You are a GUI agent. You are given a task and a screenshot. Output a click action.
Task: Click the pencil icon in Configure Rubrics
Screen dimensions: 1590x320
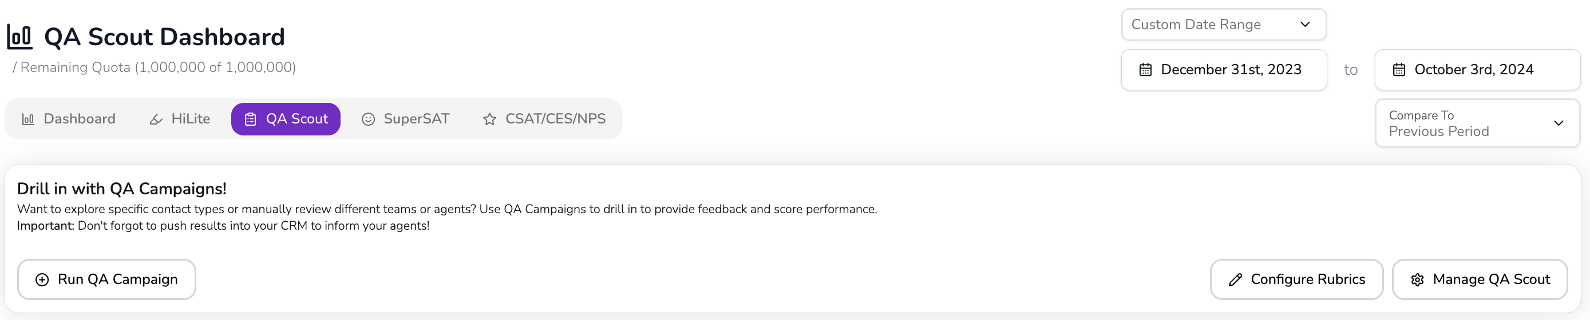tap(1235, 280)
